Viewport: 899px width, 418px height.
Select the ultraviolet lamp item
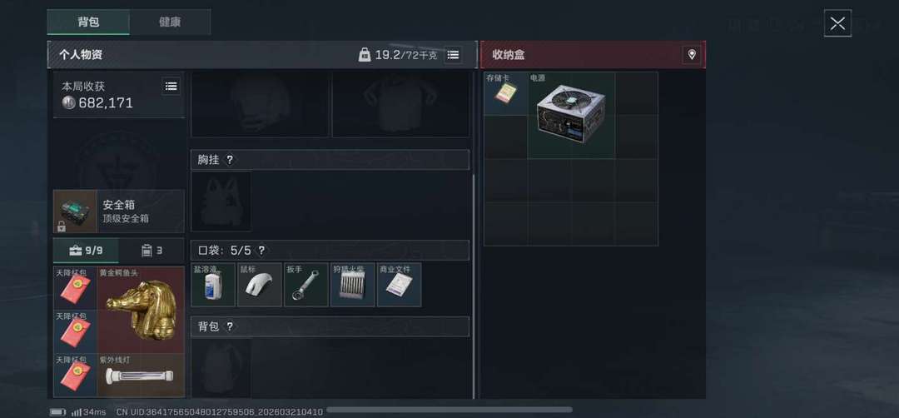coord(141,376)
